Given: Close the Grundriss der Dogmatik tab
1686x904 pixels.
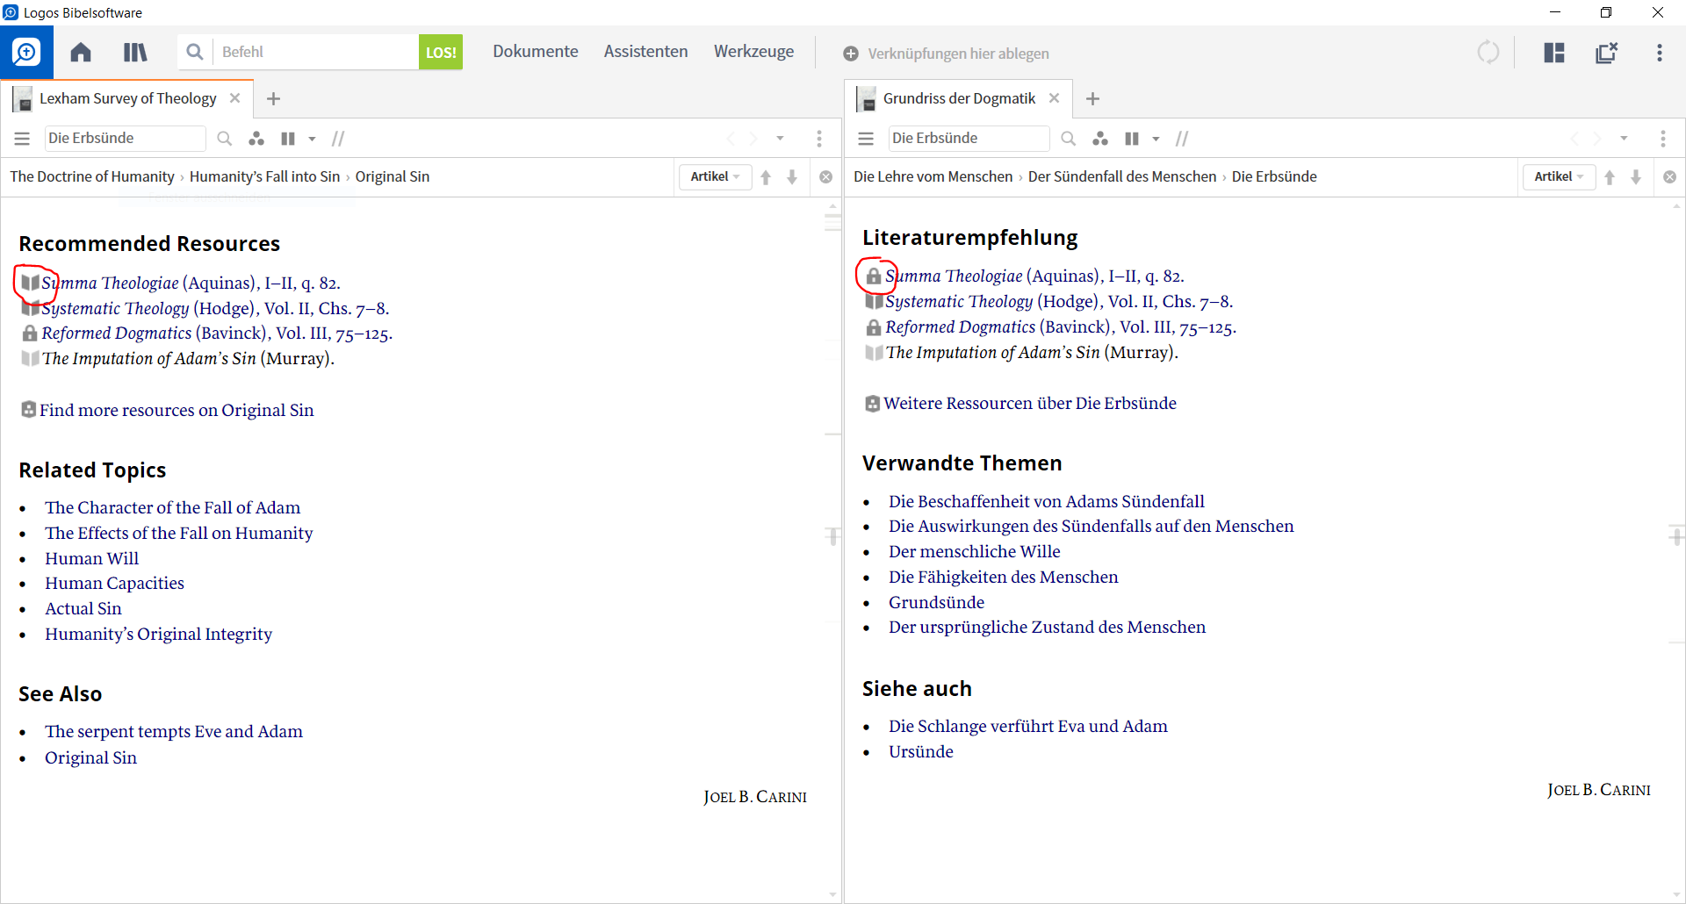Looking at the screenshot, I should click(1054, 98).
